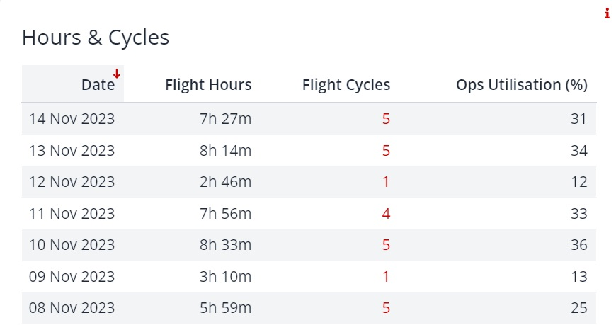Click the Ops Utilisation (%) header
Image resolution: width=616 pixels, height=325 pixels.
(x=522, y=85)
